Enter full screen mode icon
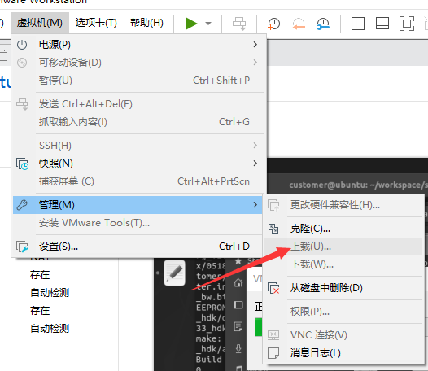 pos(406,24)
